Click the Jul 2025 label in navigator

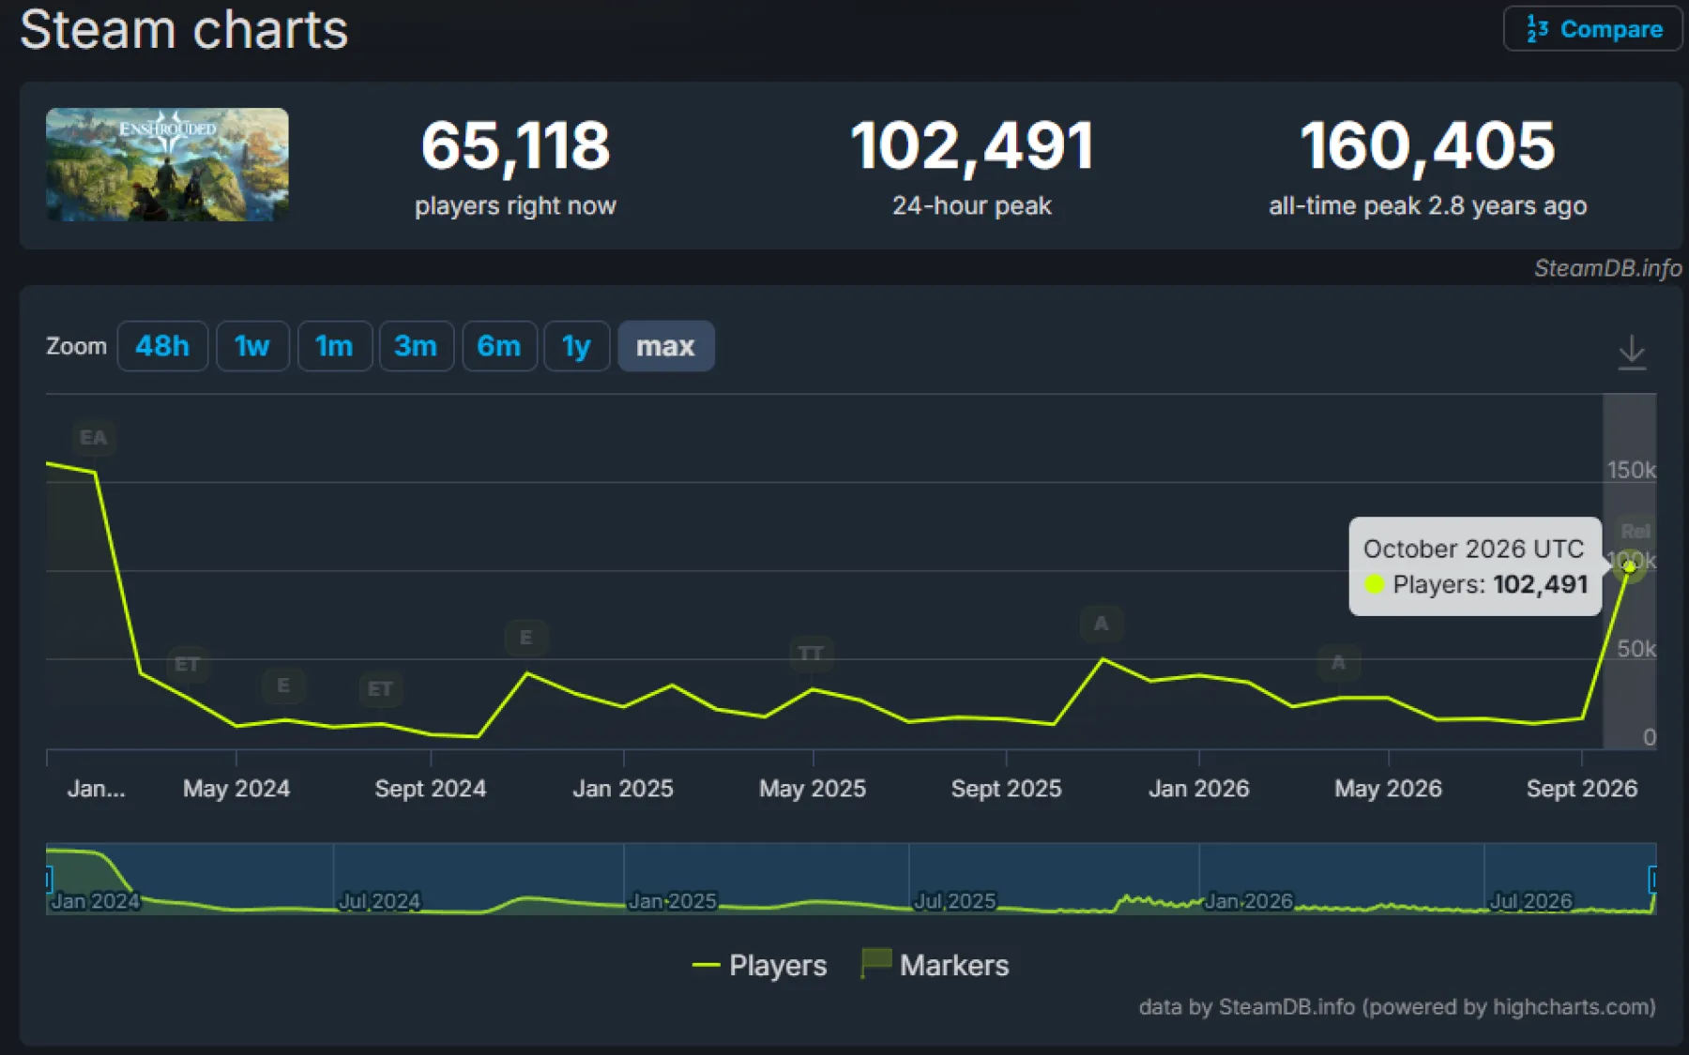[954, 901]
